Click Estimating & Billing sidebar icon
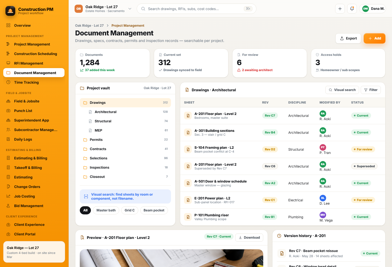 pos(8,158)
